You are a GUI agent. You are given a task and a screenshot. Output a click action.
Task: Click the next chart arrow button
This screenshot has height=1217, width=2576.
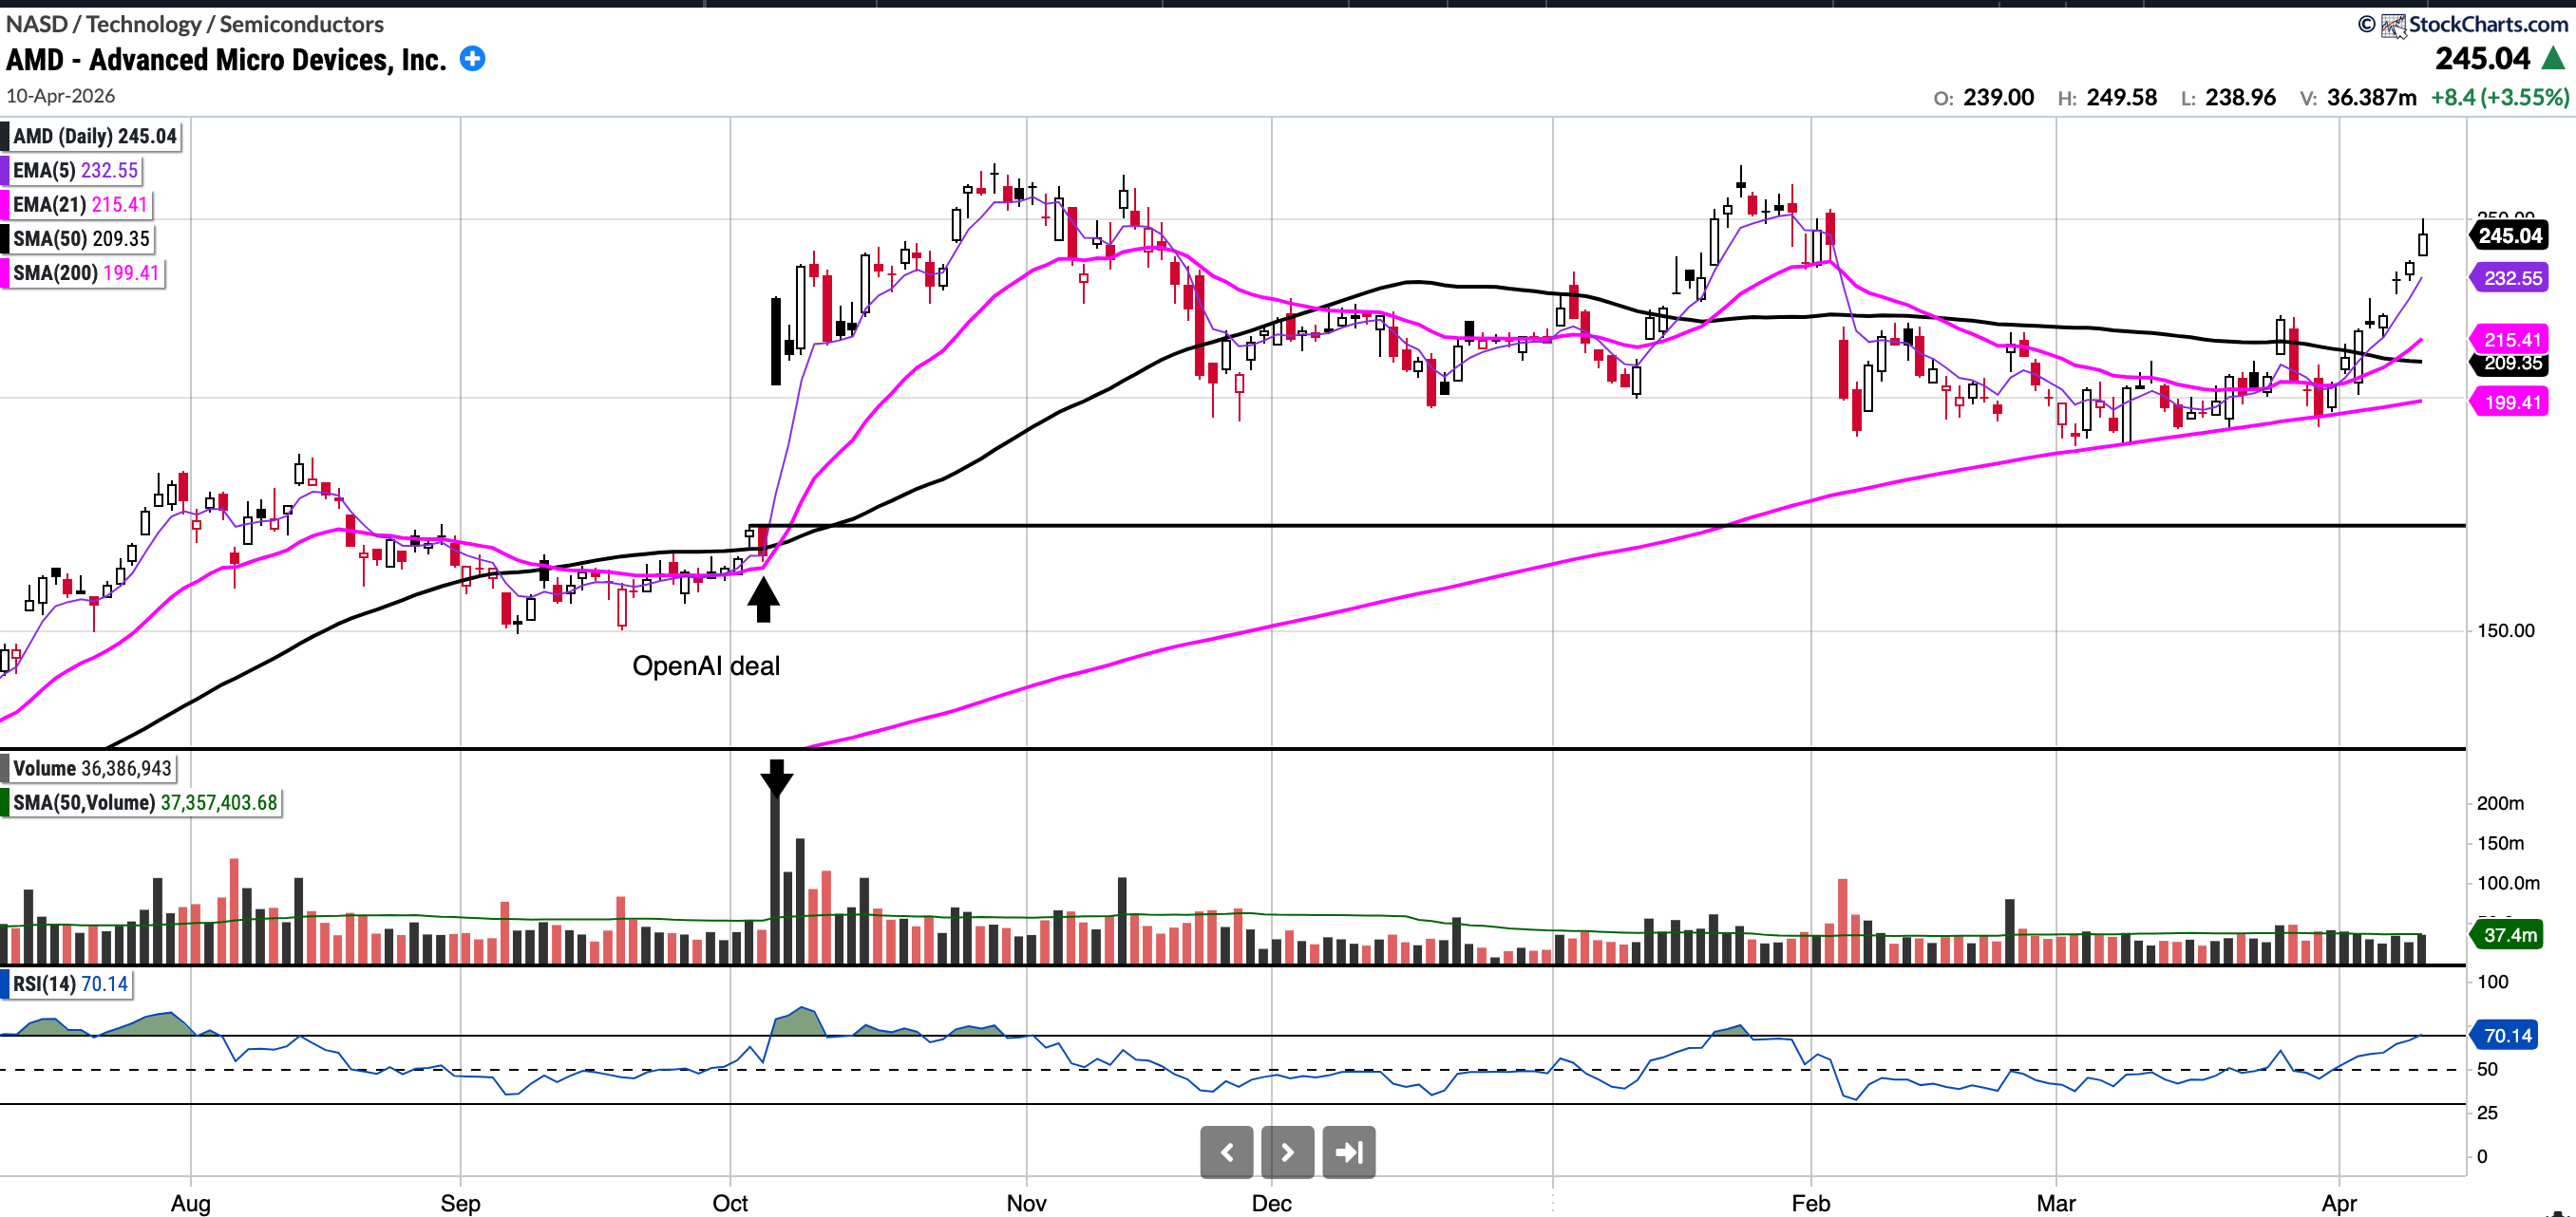point(1287,1152)
